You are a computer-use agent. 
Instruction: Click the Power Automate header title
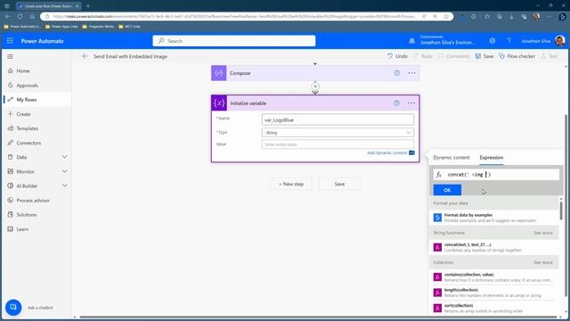point(42,41)
